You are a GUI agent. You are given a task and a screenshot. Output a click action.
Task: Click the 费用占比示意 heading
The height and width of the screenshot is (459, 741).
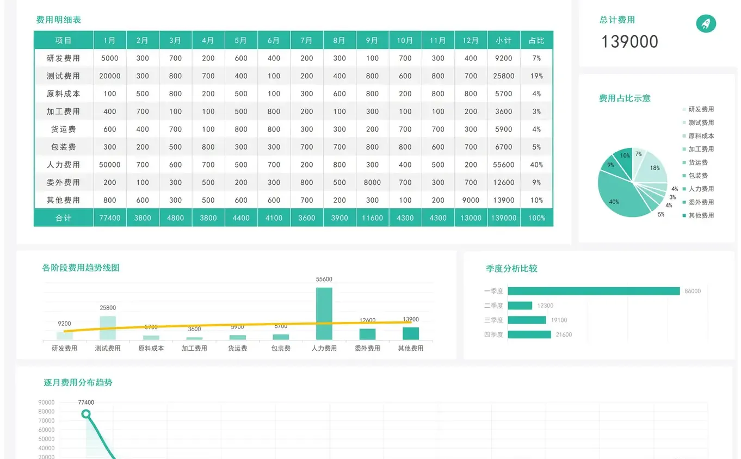pos(625,98)
